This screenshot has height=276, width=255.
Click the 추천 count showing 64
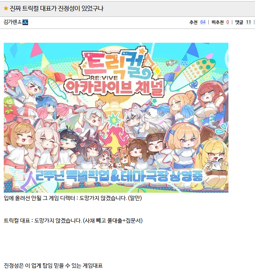pos(203,22)
